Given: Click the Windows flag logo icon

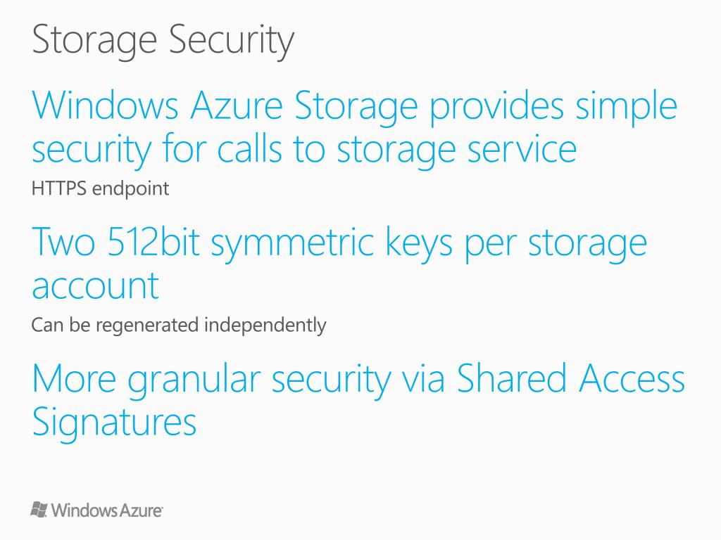Looking at the screenshot, I should tap(39, 510).
